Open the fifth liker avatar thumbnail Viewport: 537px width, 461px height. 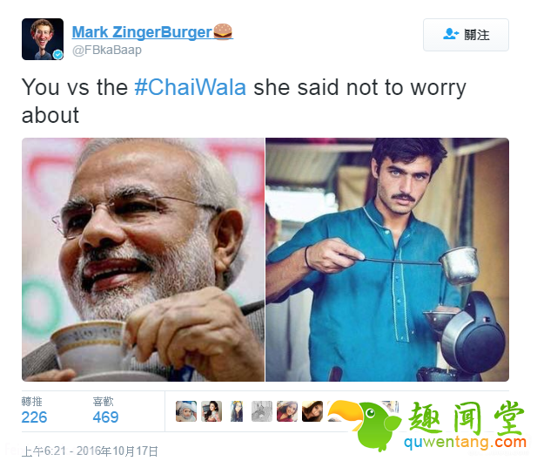(287, 411)
